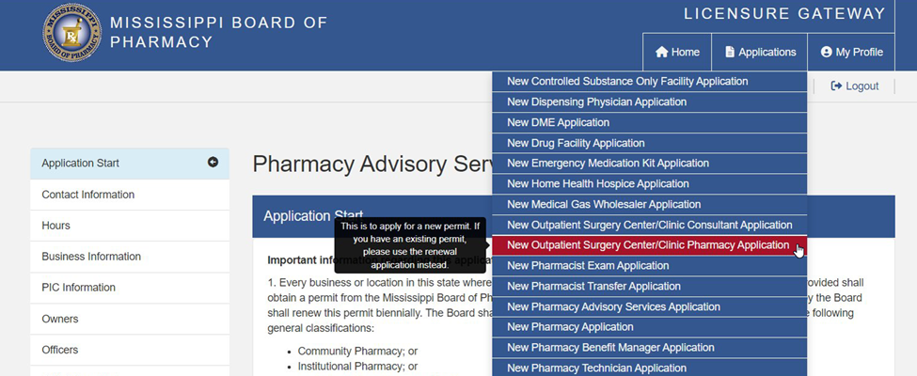This screenshot has height=376, width=917.
Task: Click the document icon beside Applications
Action: 730,52
